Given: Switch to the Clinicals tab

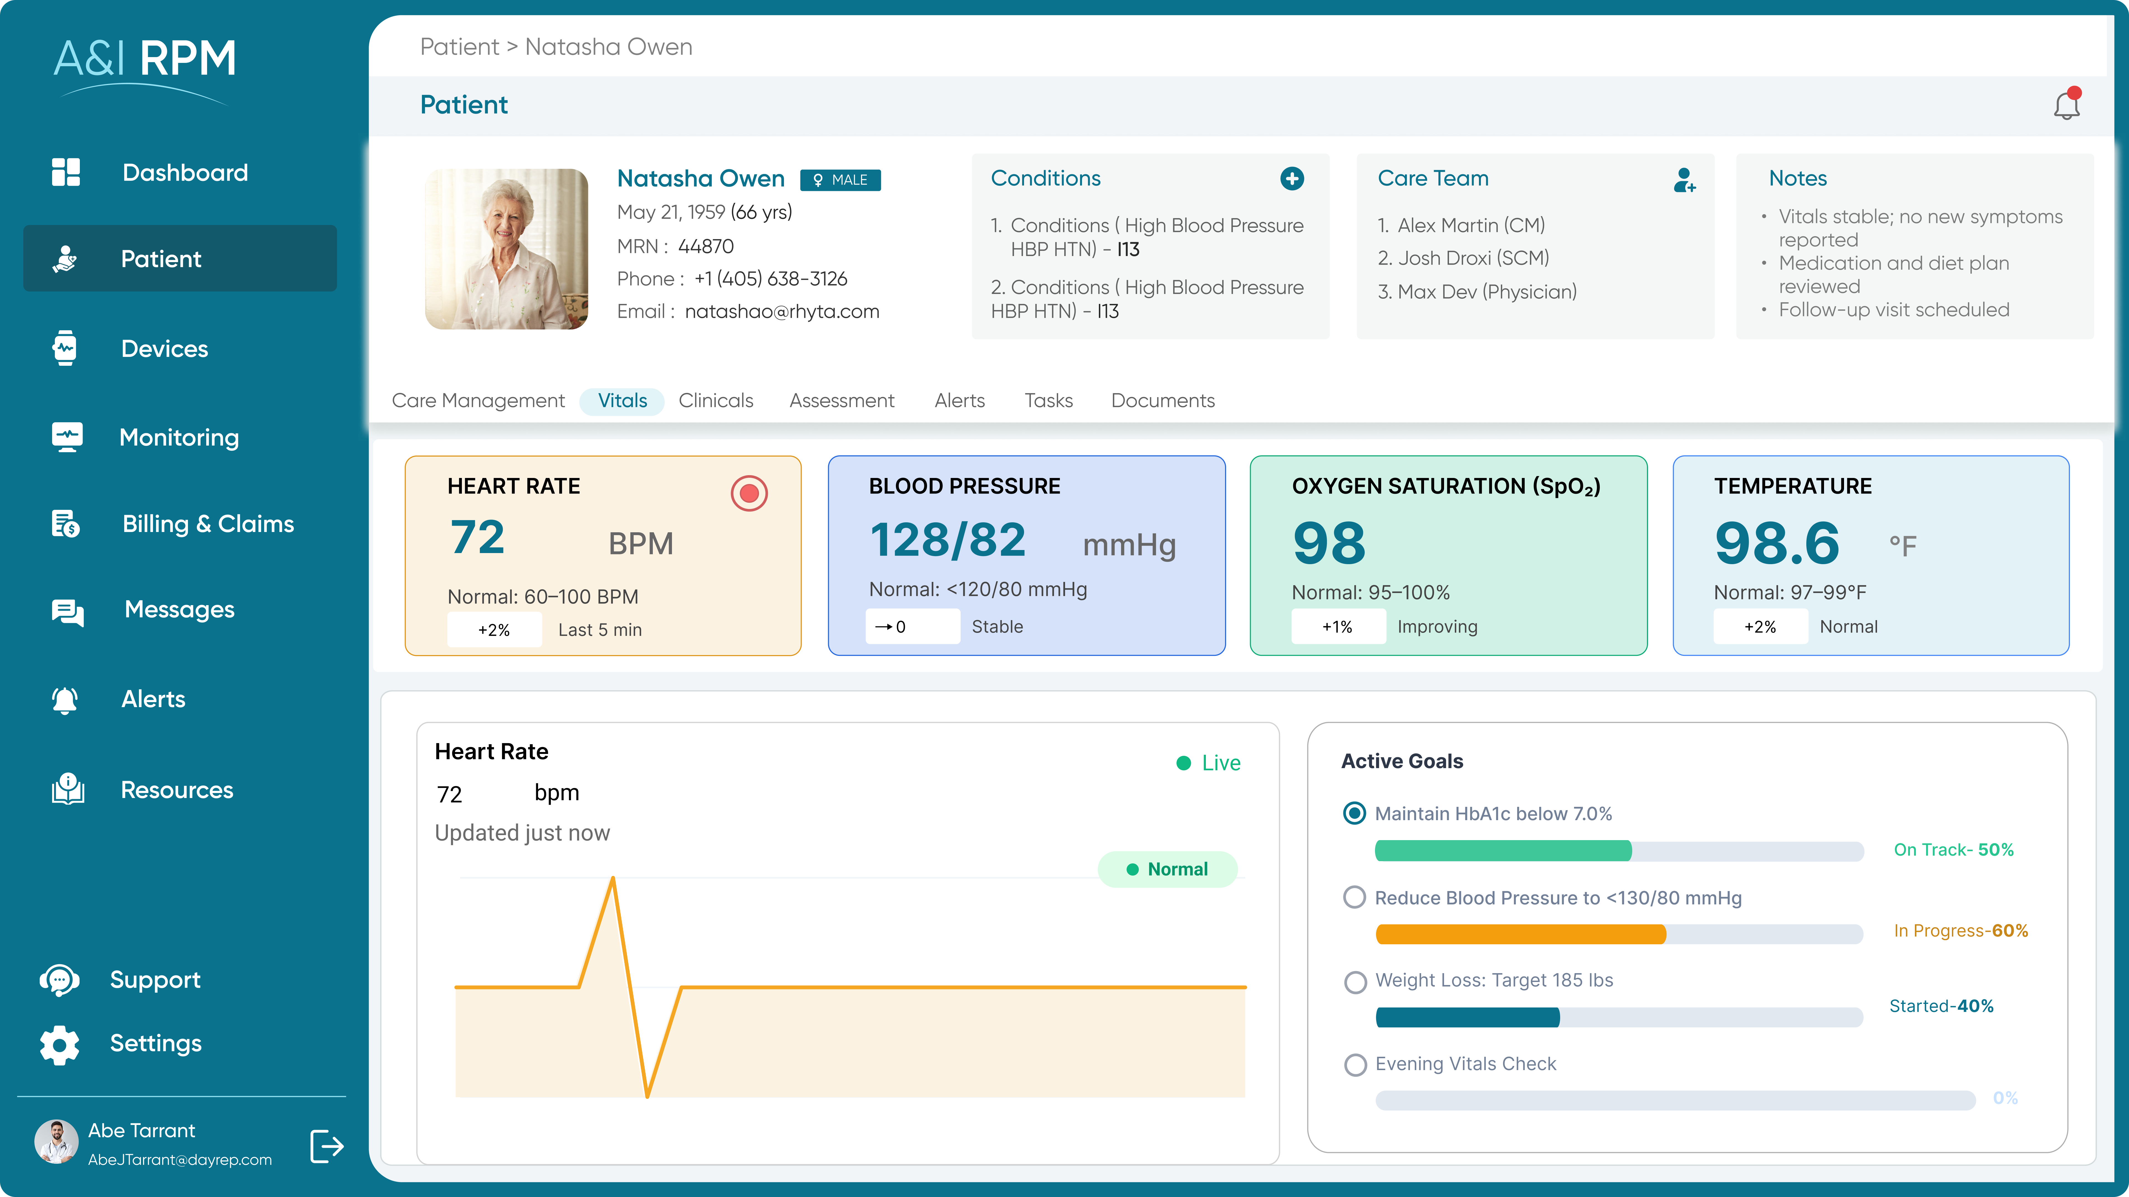Looking at the screenshot, I should (716, 401).
